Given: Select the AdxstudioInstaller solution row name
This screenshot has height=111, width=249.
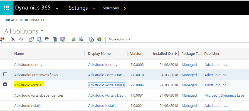Looking at the screenshot, I should pyautogui.click(x=28, y=105).
